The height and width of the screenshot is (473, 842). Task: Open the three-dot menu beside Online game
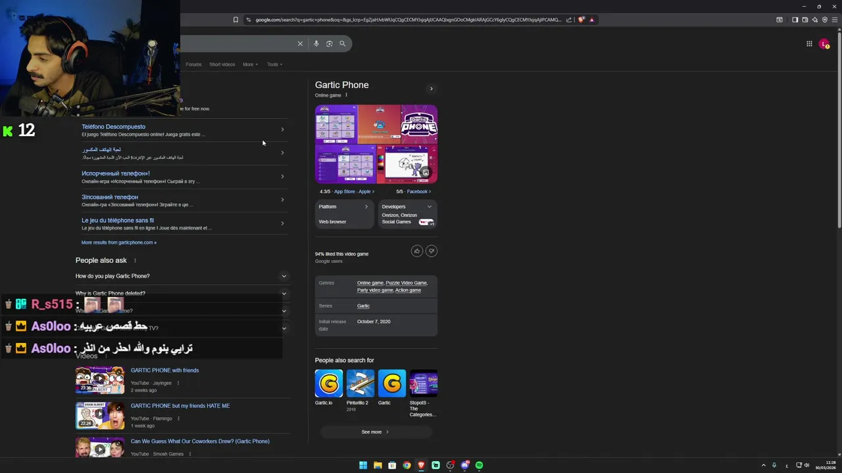tap(346, 95)
